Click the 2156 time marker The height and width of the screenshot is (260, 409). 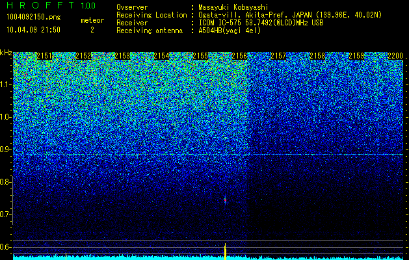(239, 56)
